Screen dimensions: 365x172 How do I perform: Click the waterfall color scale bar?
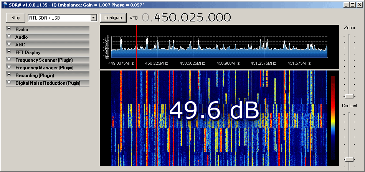tap(333, 118)
